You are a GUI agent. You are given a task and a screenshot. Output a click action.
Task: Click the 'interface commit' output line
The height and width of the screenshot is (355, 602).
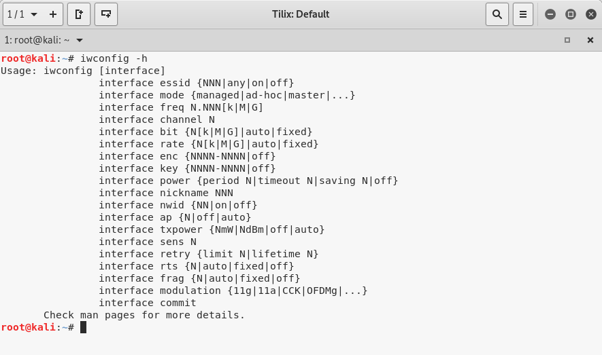[x=147, y=303]
